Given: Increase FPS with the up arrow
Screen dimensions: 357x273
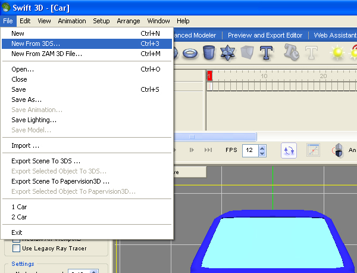Looking at the screenshot, I should click(262, 148).
